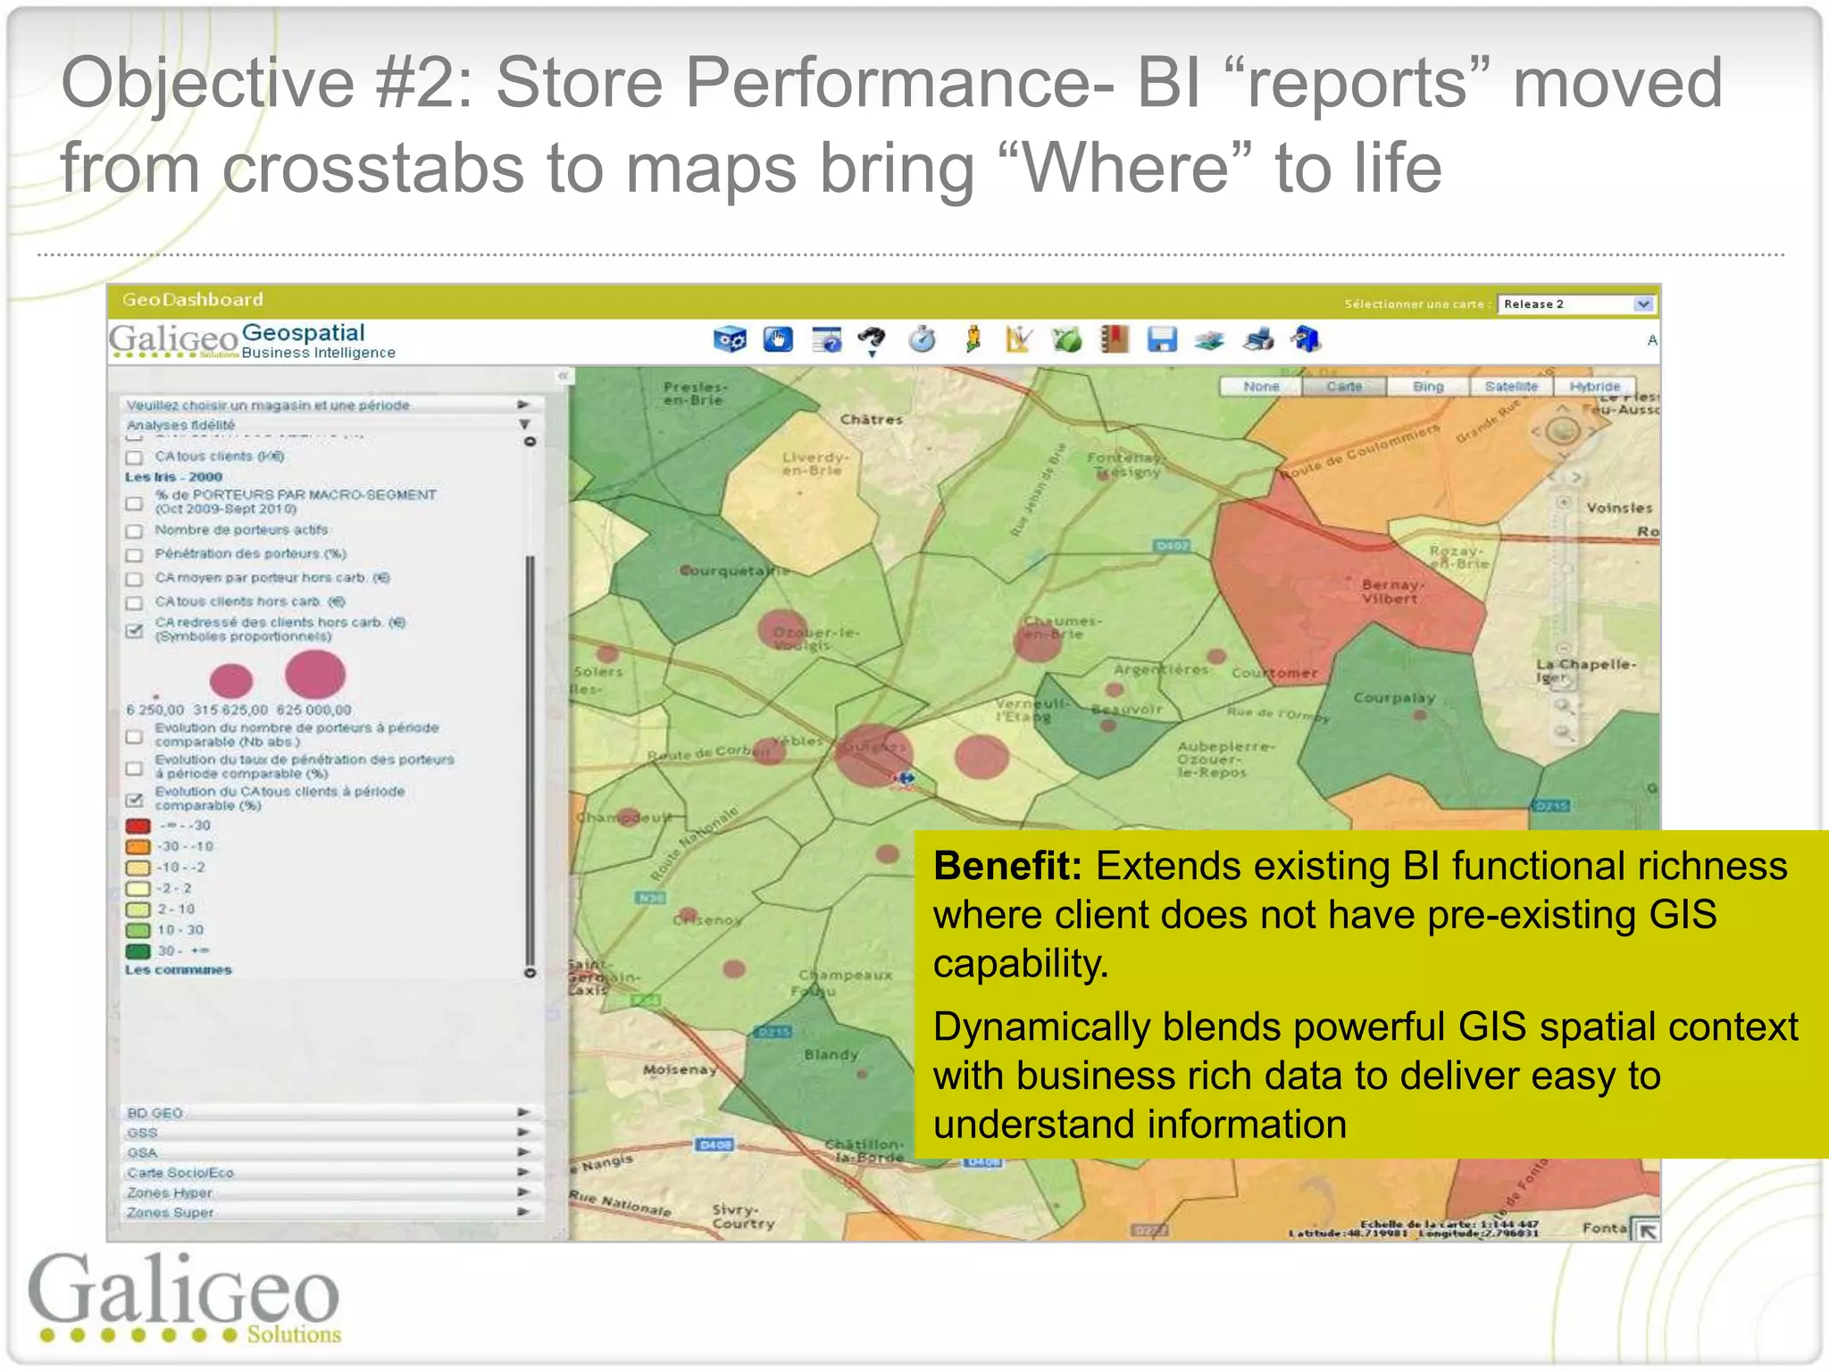Click the dark green 30+ swatch
1829x1371 pixels.
[x=138, y=951]
